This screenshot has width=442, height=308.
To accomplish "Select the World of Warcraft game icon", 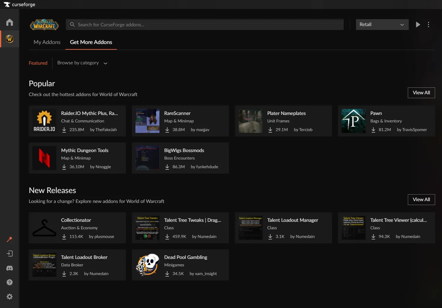I will click(x=9, y=39).
